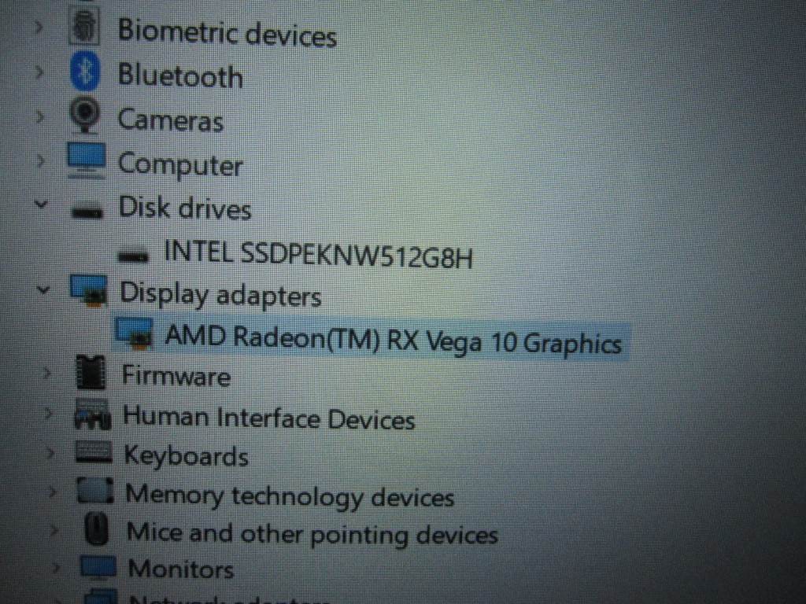Expand the Bluetooth category
The image size is (806, 604).
coord(39,72)
